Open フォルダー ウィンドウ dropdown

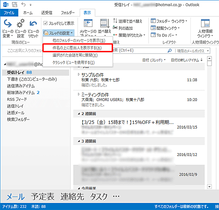point(169,21)
